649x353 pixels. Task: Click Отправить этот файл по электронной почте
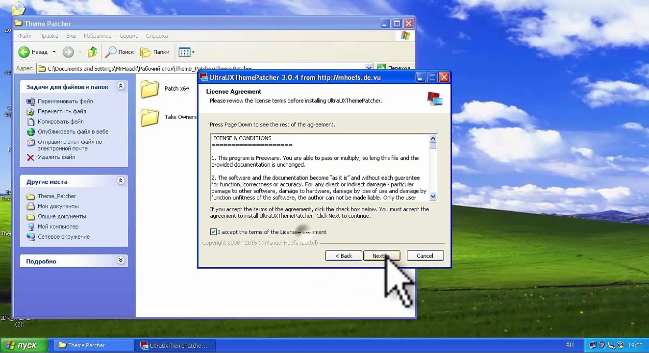point(70,145)
